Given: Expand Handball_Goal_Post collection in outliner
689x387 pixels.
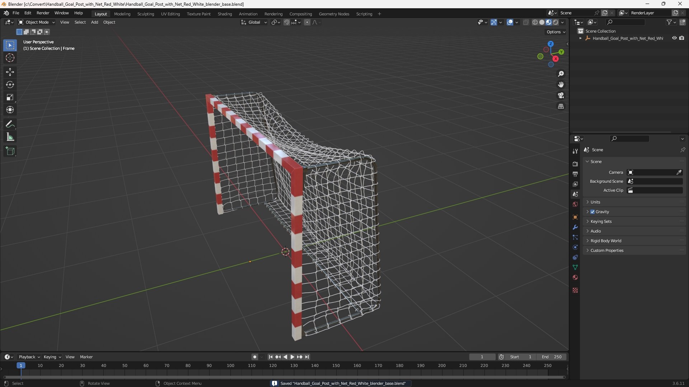Looking at the screenshot, I should tap(581, 38).
